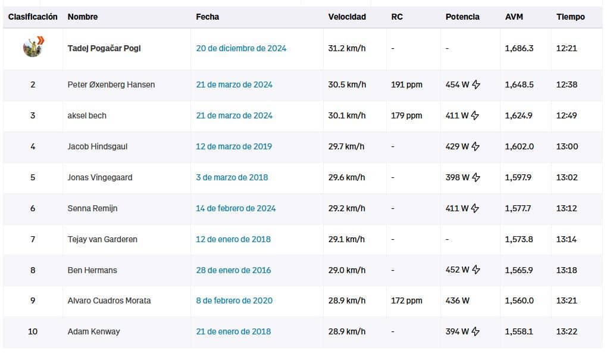
Task: Open Adam Kenway's 21 de enero de 2018 effort
Action: [x=233, y=331]
